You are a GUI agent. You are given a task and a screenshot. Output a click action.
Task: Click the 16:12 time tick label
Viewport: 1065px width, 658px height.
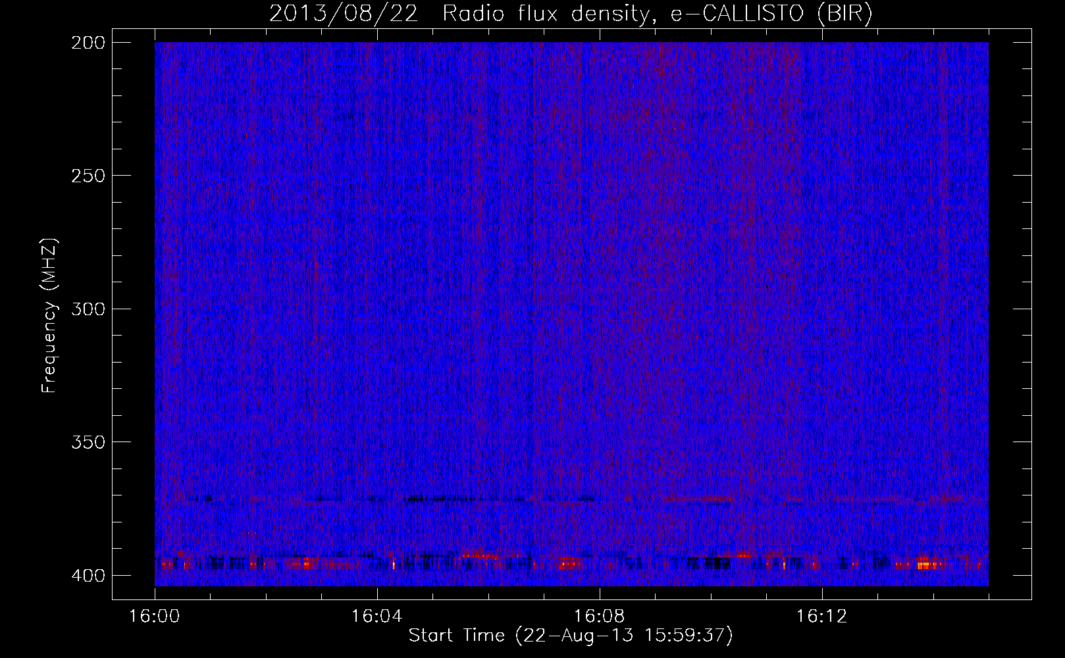(821, 617)
